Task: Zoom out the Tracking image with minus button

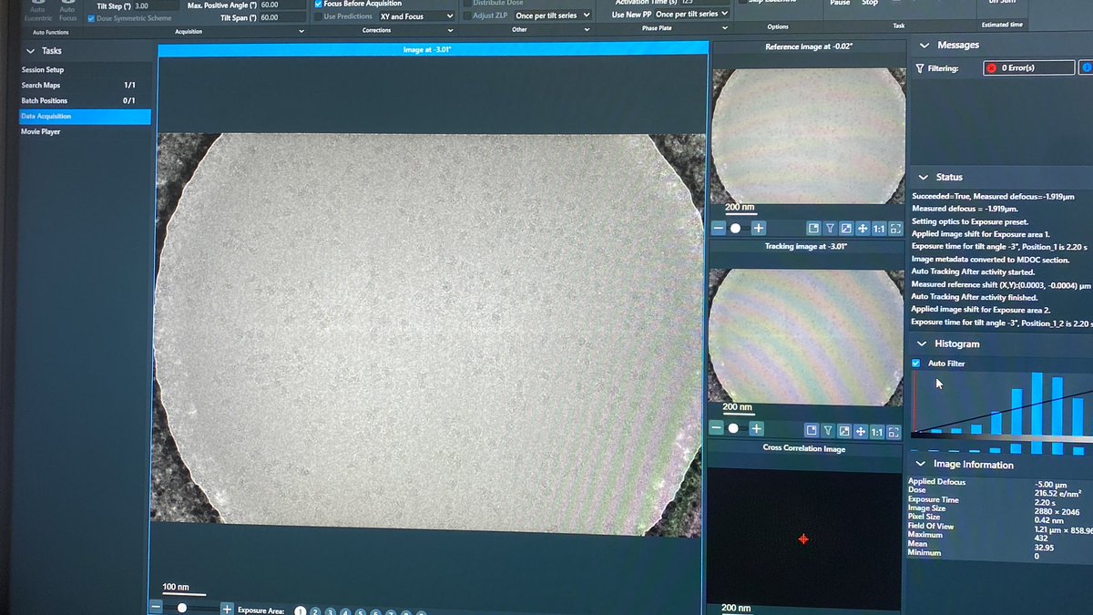Action: pos(717,428)
